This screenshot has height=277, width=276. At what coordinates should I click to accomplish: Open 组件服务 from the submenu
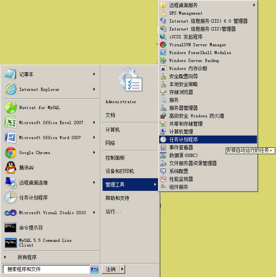[208, 187]
